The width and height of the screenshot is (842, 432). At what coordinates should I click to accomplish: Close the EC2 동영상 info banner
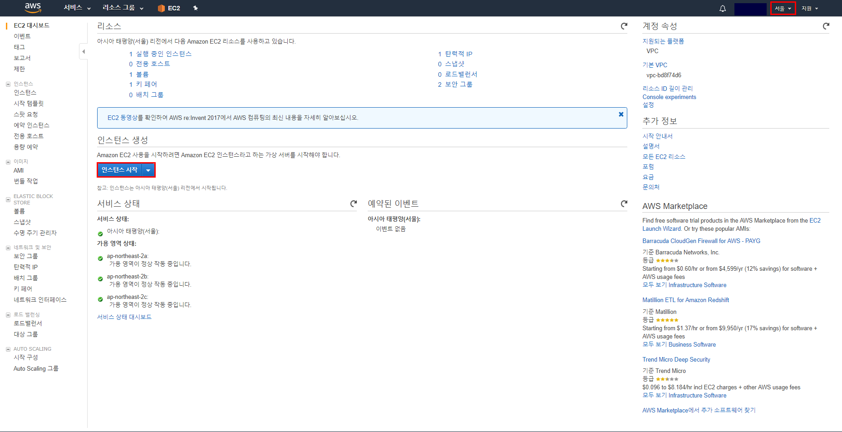point(621,114)
